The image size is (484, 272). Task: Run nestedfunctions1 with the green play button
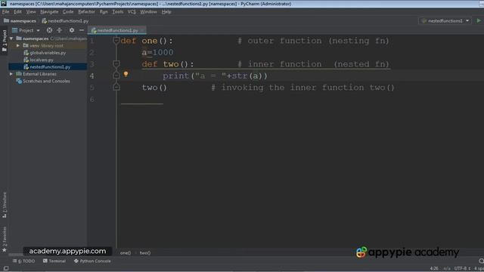pyautogui.click(x=479, y=20)
